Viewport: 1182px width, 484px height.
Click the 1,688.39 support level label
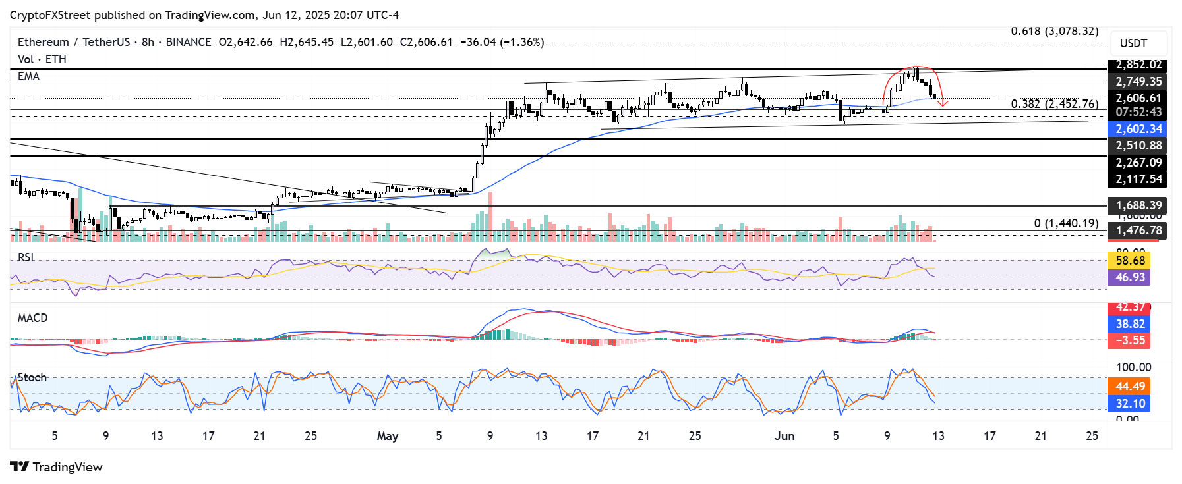click(1137, 205)
